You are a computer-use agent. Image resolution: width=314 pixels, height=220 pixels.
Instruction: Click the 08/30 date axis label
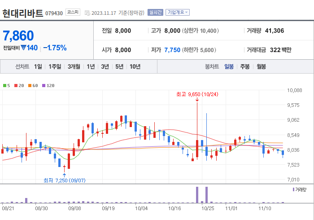pyautogui.click(x=41, y=208)
